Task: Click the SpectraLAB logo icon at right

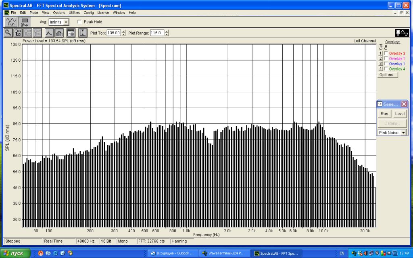Action: point(402,33)
